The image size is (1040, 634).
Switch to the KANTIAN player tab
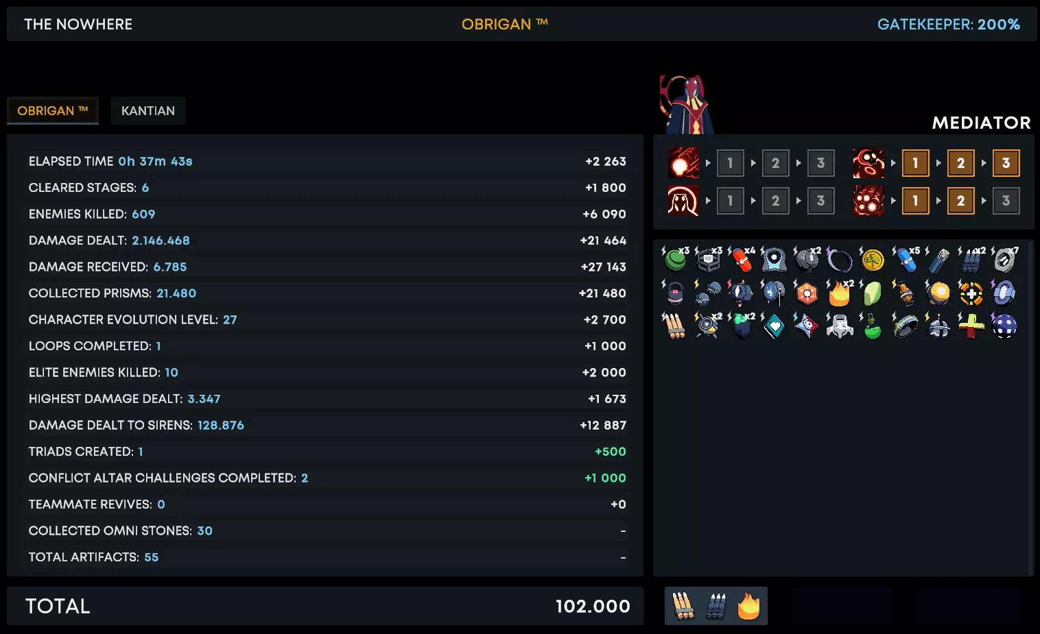click(x=148, y=111)
